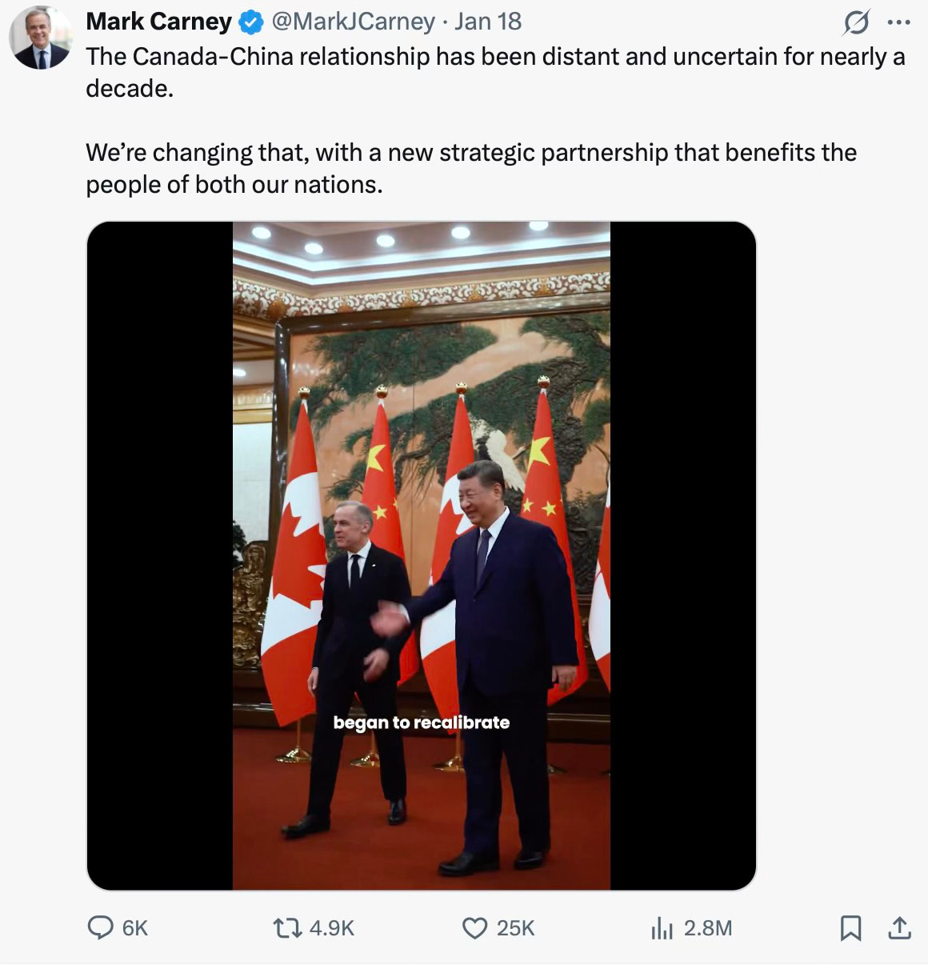The image size is (928, 965).
Task: Share the post via upload arrow icon
Action: pos(899,928)
